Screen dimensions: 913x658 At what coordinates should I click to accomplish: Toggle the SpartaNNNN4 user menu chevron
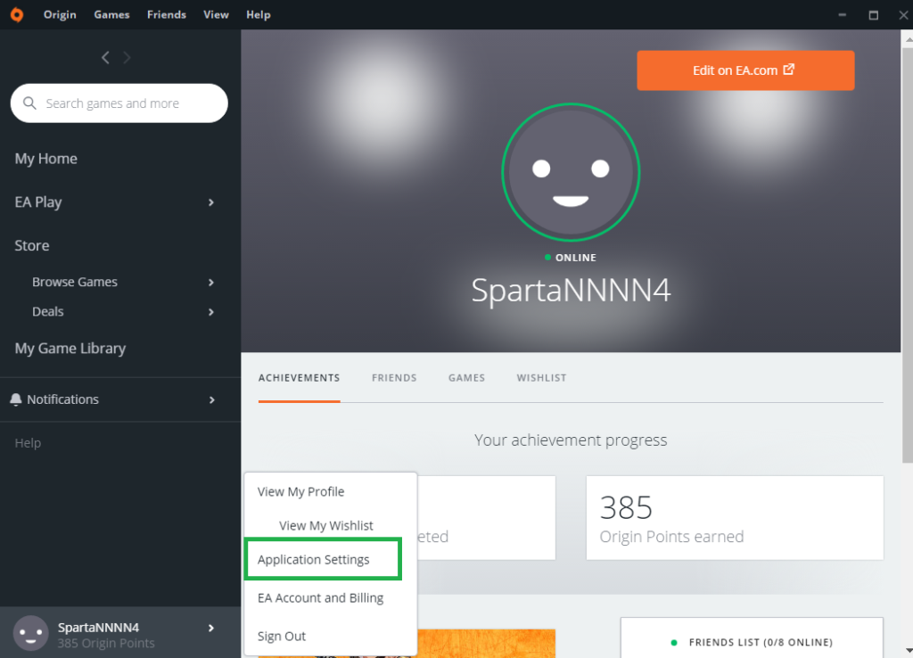pos(211,628)
